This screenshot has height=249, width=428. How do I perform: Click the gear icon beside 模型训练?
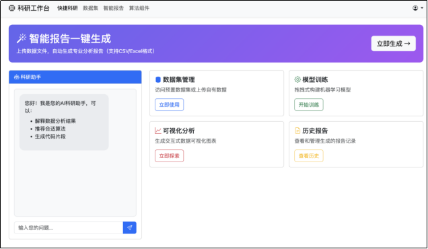(297, 79)
